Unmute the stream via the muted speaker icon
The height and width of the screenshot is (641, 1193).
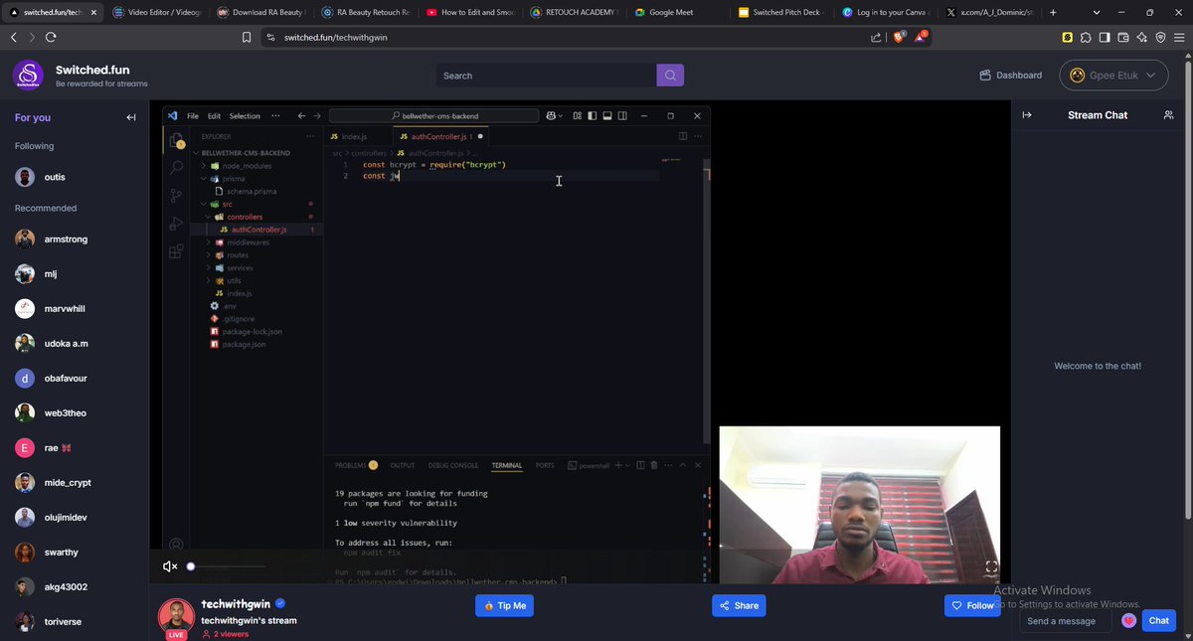[x=170, y=566]
